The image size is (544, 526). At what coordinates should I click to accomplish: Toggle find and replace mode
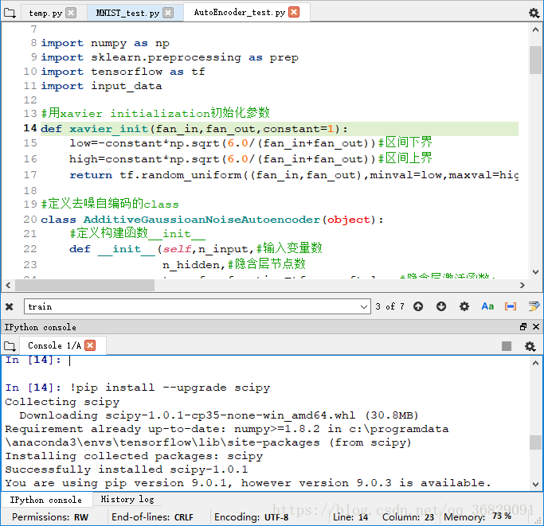(534, 306)
